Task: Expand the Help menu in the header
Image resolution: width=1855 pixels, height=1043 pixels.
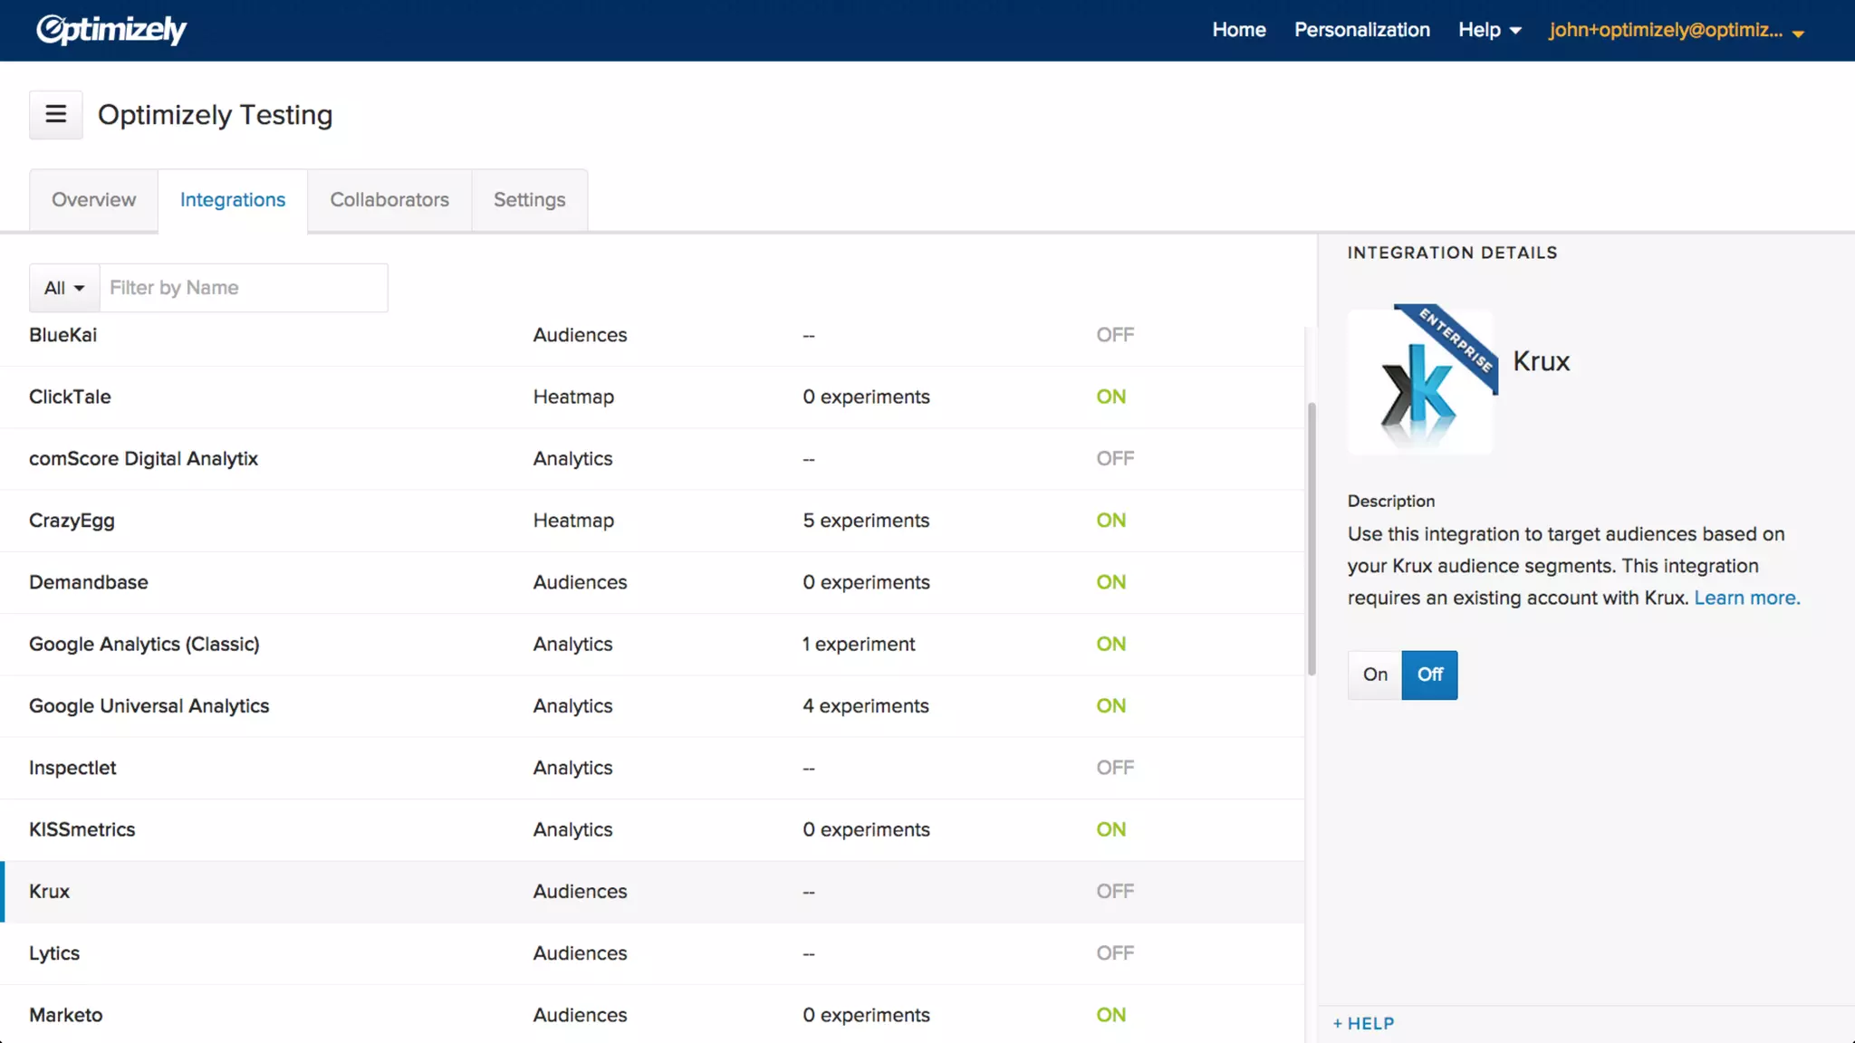Action: (x=1489, y=30)
